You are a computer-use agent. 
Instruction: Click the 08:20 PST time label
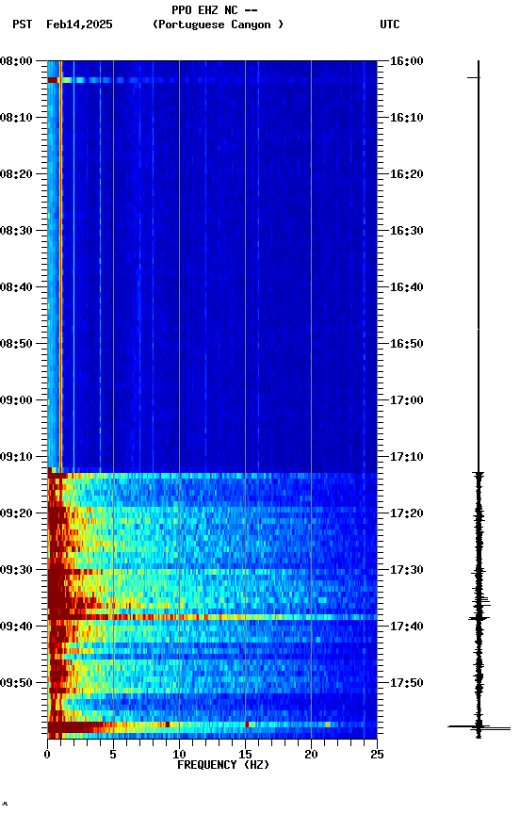point(16,174)
